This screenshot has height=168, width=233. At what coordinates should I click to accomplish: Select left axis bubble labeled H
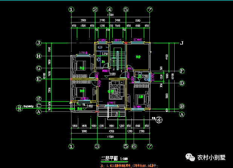pos(38,56)
